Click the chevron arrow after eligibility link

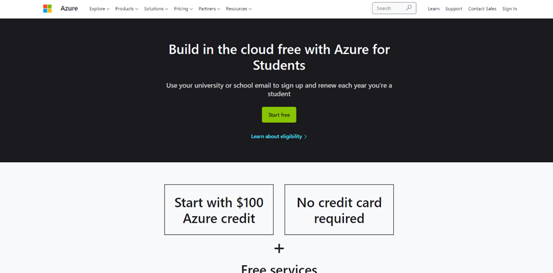(306, 137)
